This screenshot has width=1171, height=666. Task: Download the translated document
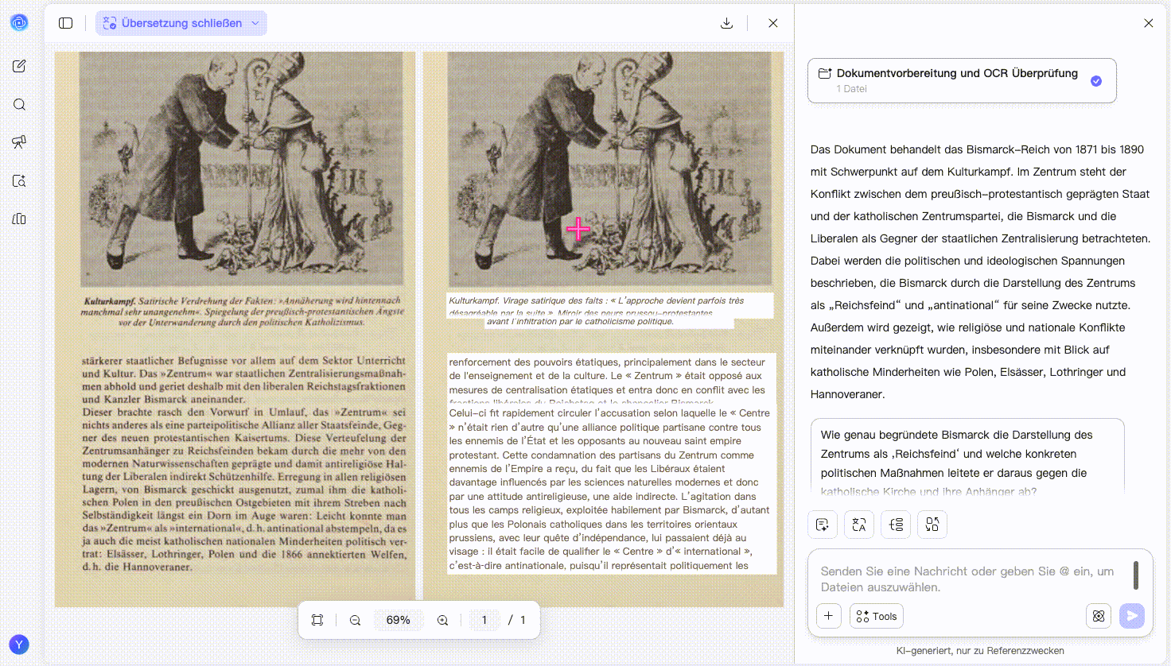[x=726, y=23]
